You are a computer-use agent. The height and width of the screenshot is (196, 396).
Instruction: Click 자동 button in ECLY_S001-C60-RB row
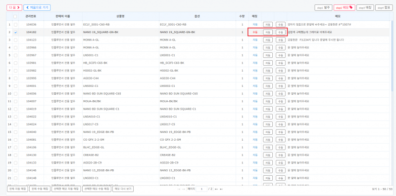pyautogui.click(x=268, y=24)
